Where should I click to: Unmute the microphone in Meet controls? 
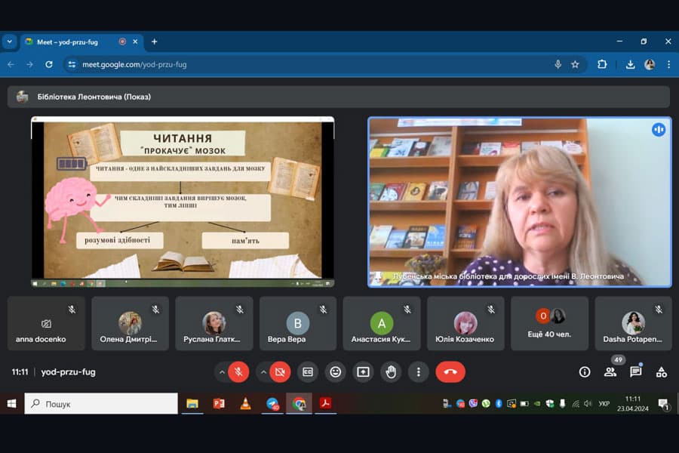pyautogui.click(x=238, y=371)
